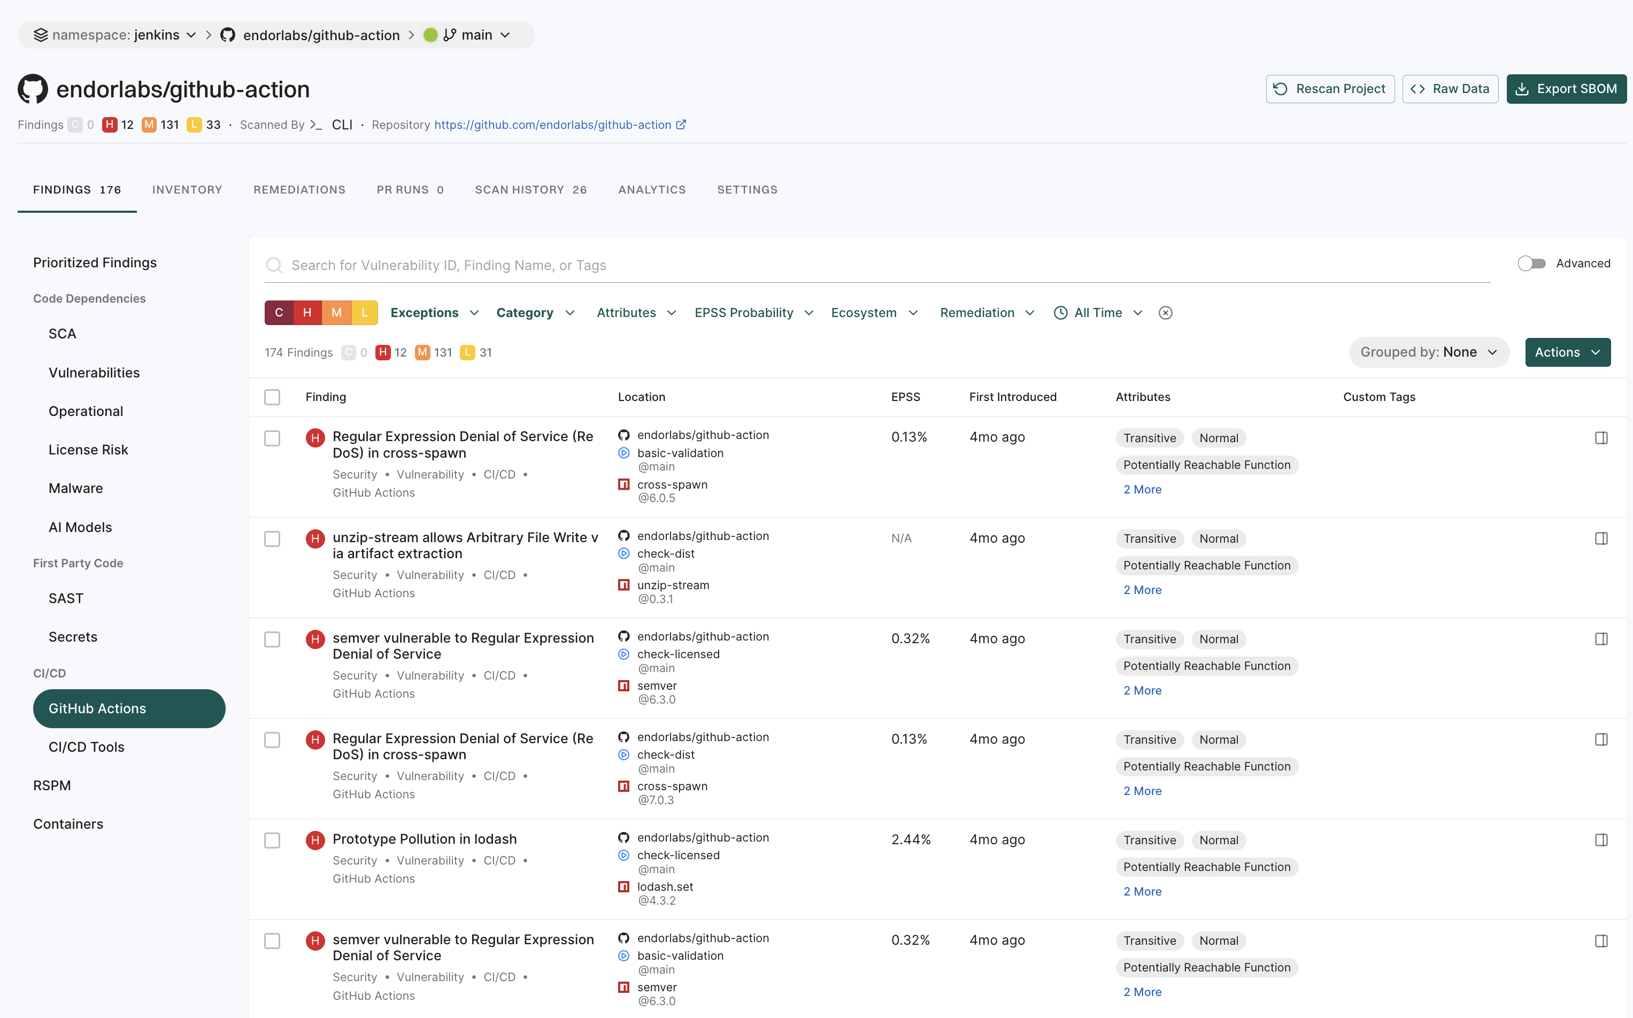The height and width of the screenshot is (1018, 1633).
Task: Filter by Medium severity swatch
Action: pos(336,312)
